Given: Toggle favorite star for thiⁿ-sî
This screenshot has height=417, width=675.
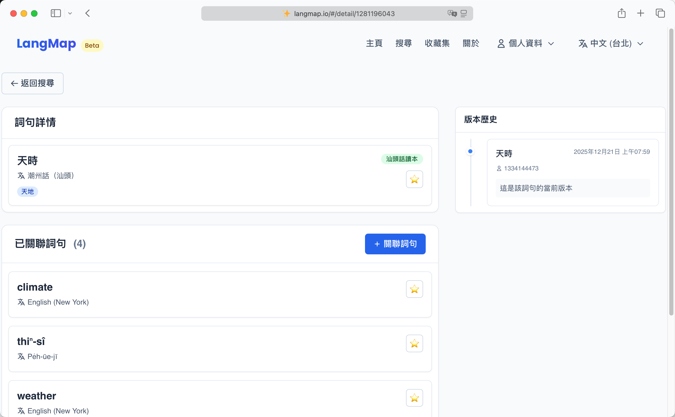Looking at the screenshot, I should [414, 343].
